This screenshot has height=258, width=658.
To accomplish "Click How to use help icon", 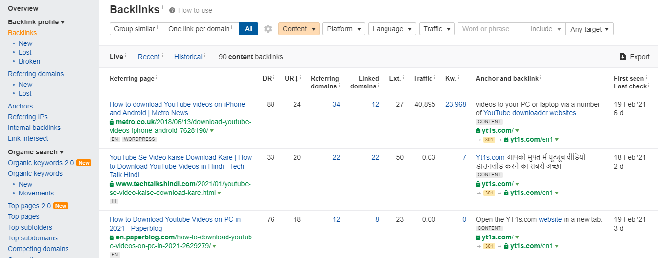I will coord(172,10).
